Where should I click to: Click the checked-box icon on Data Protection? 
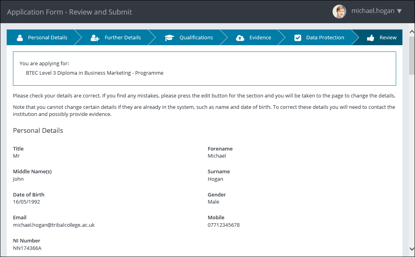coord(297,37)
